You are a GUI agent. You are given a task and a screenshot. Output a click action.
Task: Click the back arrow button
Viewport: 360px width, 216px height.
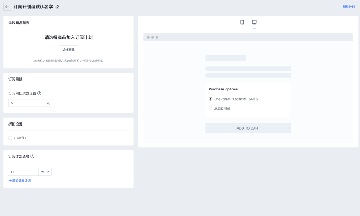click(x=7, y=7)
